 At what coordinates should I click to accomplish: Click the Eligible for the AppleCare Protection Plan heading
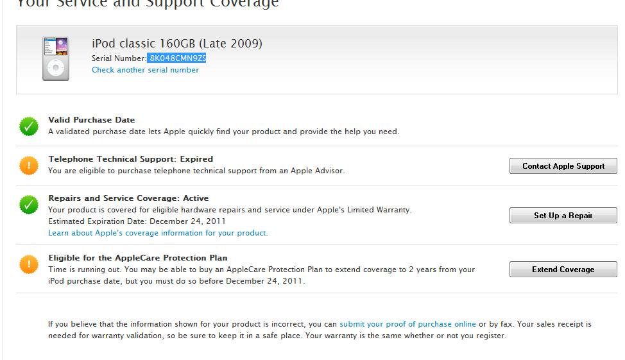[x=137, y=258]
